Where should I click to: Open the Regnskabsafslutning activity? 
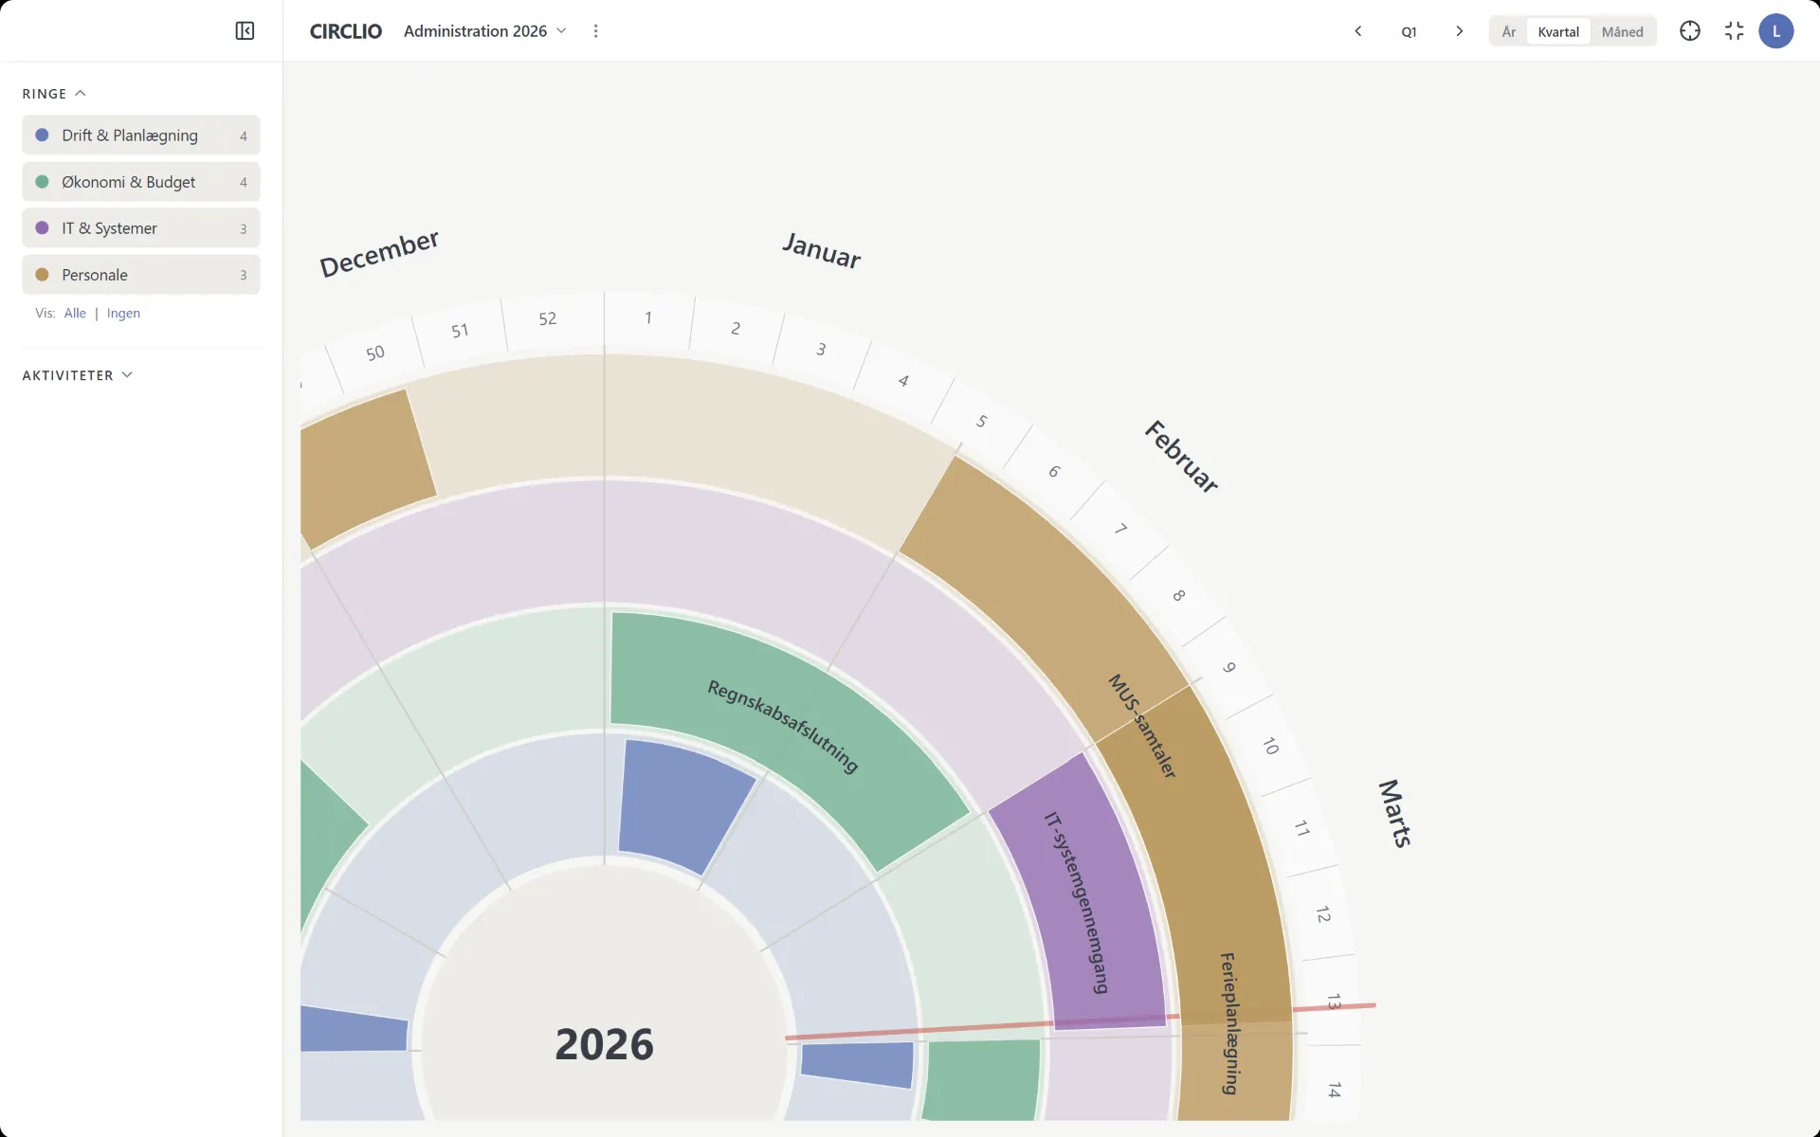point(783,726)
